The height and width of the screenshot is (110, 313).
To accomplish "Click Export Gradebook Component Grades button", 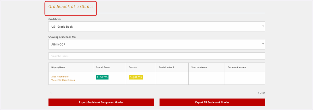I will point(101,102).
